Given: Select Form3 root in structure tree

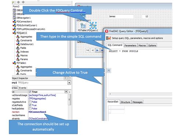Looking at the screenshot, I should coord(16,7).
